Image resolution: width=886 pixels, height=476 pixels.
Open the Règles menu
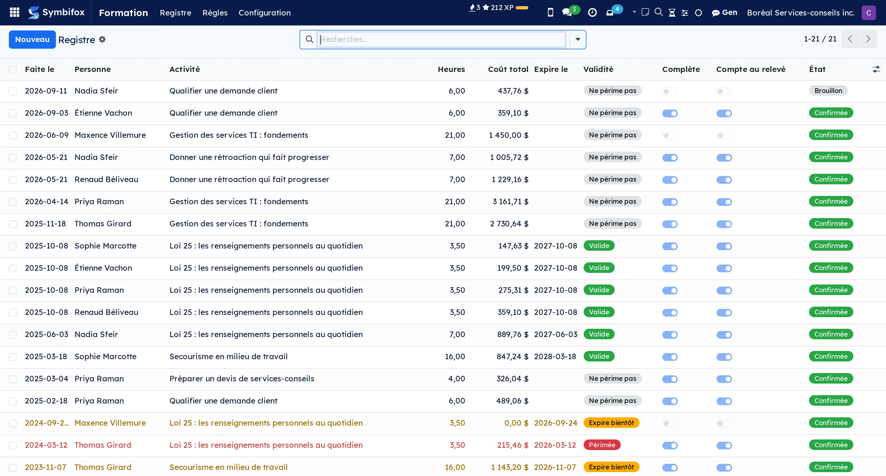(215, 13)
